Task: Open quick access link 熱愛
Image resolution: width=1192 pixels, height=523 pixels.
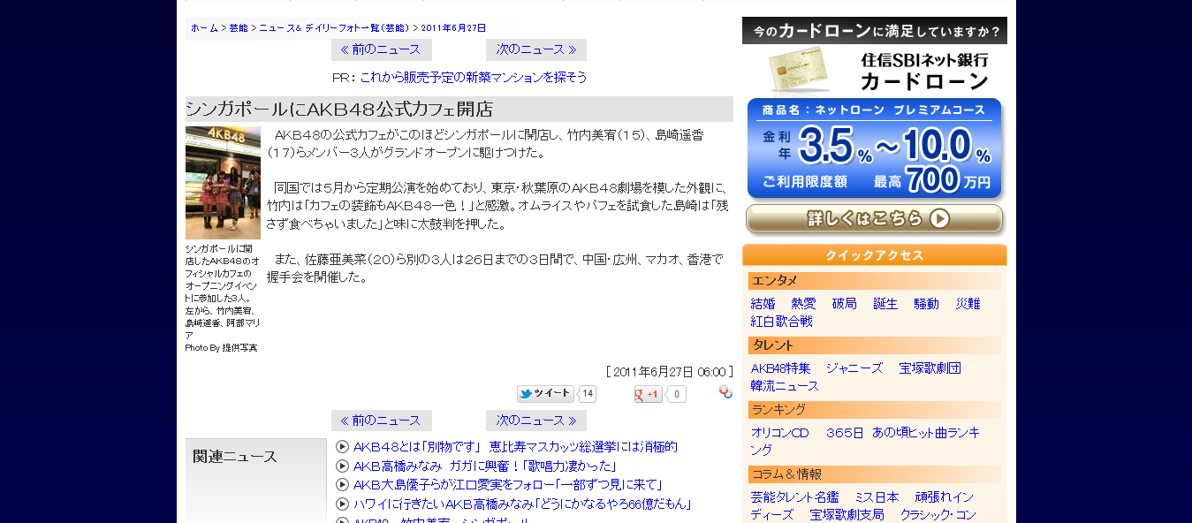Action: [x=804, y=303]
